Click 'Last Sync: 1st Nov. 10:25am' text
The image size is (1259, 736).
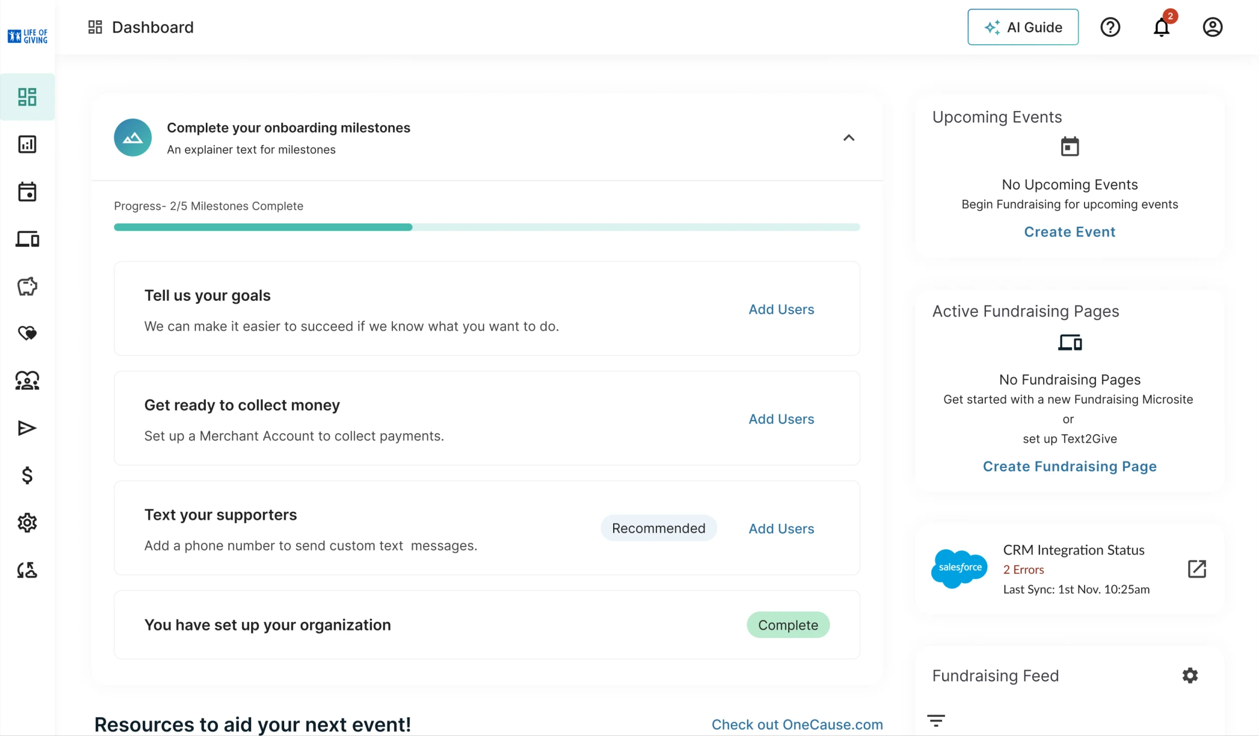pyautogui.click(x=1076, y=590)
